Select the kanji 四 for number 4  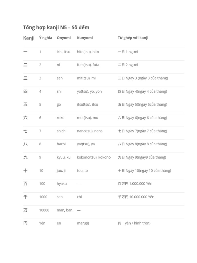25,91
